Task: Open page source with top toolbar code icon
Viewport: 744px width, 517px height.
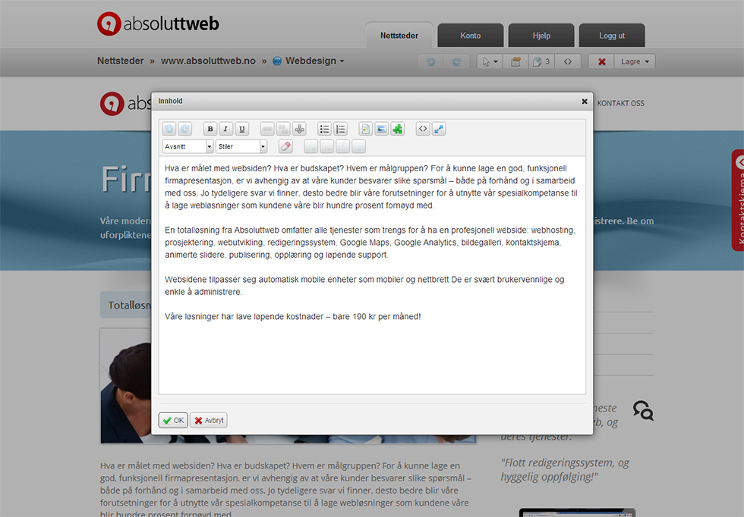Action: [568, 61]
